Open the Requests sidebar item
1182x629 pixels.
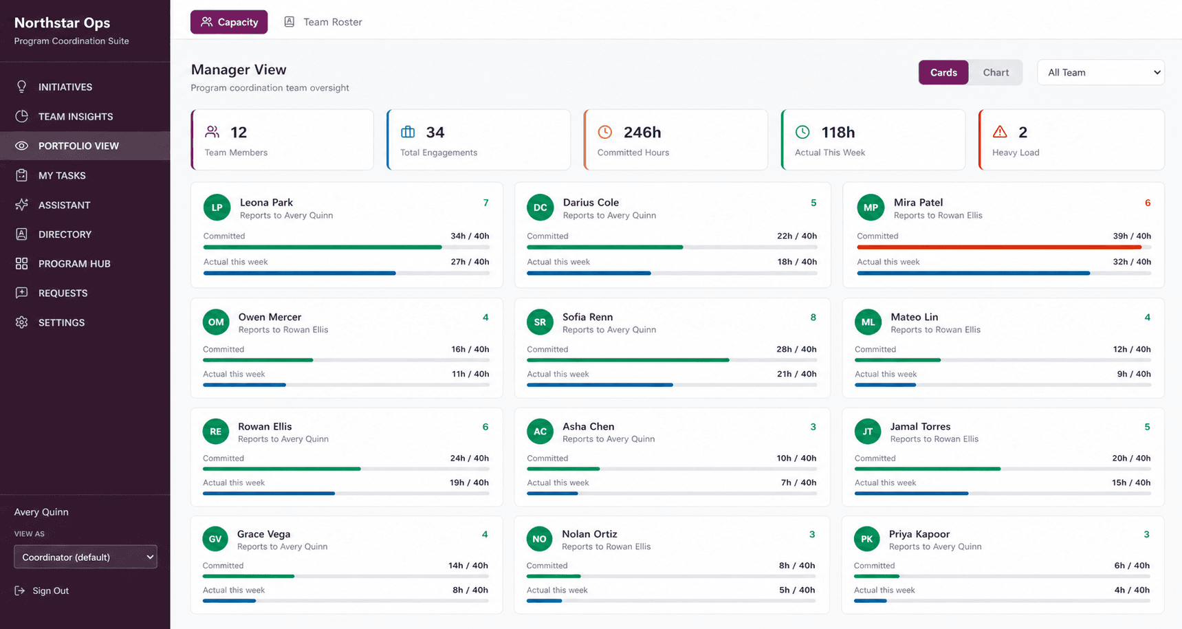[x=85, y=293]
